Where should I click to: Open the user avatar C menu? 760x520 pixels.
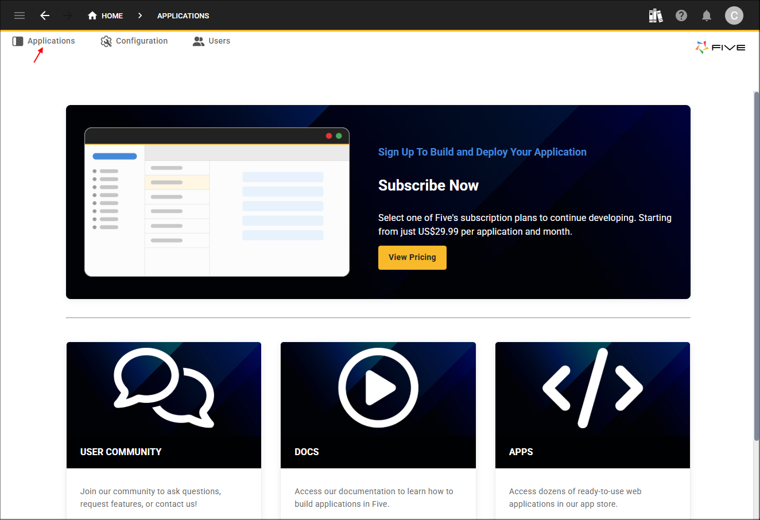tap(734, 15)
